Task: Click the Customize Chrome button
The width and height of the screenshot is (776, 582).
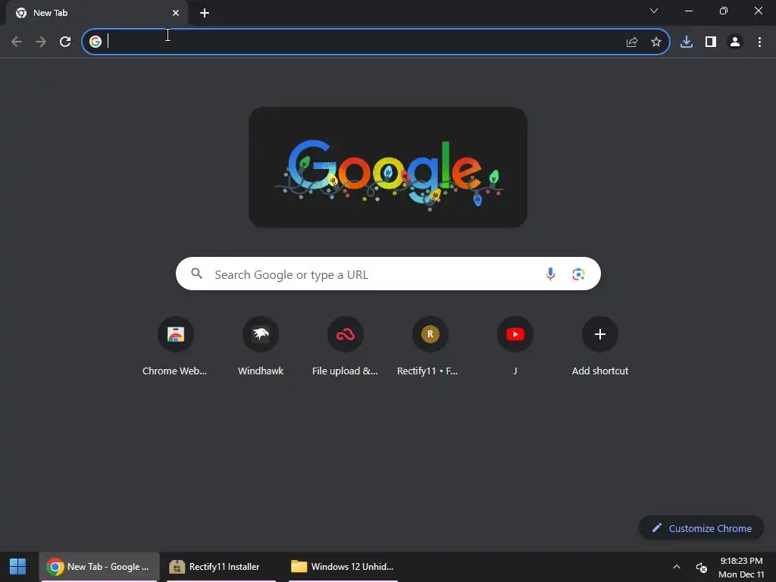Action: click(x=701, y=528)
